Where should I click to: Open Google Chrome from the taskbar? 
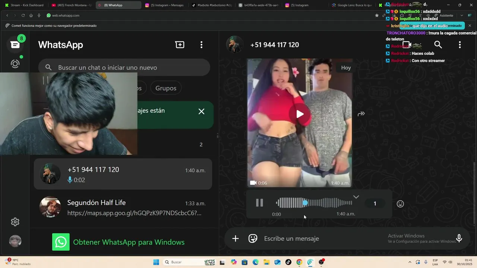click(x=299, y=262)
